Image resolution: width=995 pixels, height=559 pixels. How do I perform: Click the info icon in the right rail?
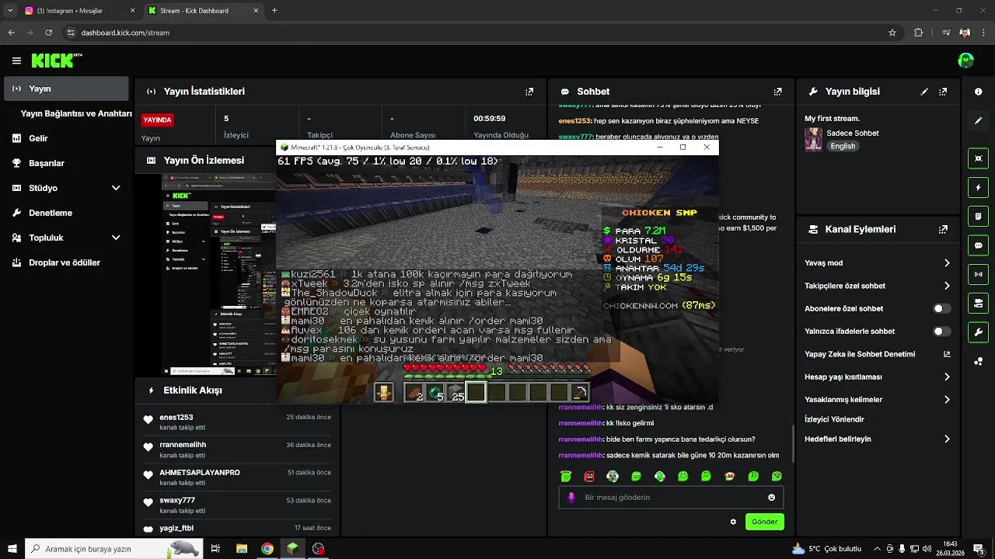click(x=979, y=92)
